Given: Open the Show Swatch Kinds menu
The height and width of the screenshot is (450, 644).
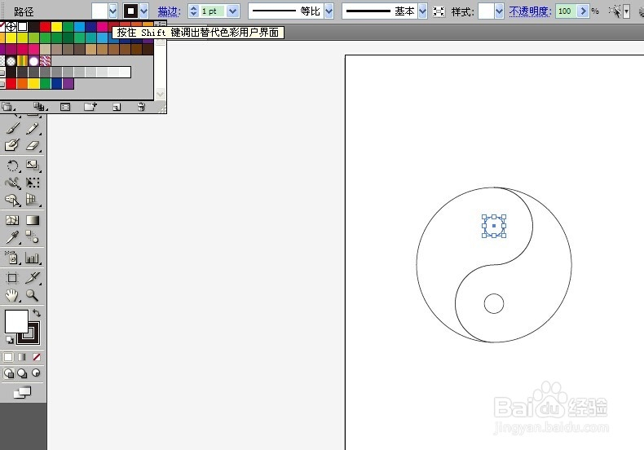Looking at the screenshot, I should [39, 107].
